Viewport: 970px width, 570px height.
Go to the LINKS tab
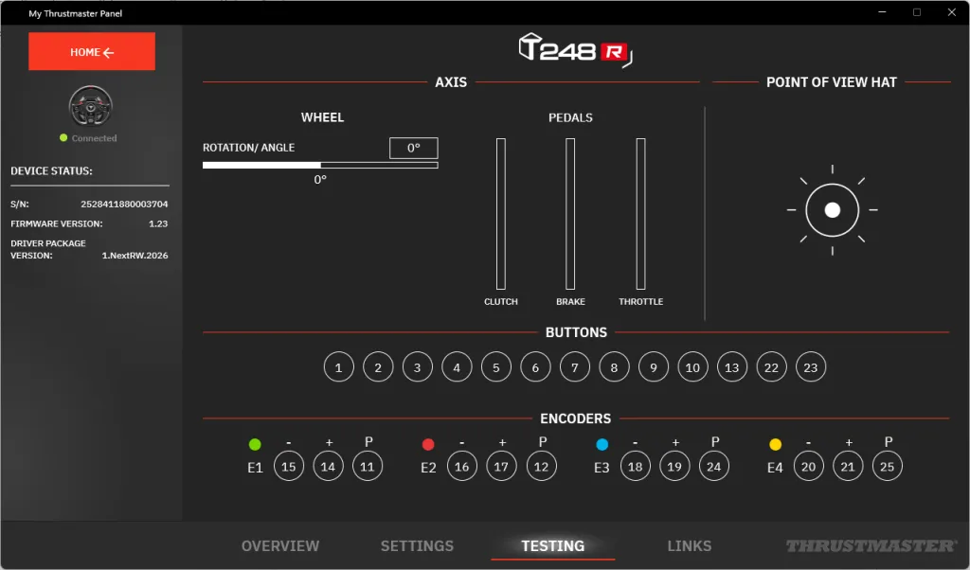690,546
